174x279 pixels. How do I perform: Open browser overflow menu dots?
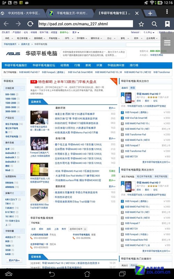tap(167, 12)
